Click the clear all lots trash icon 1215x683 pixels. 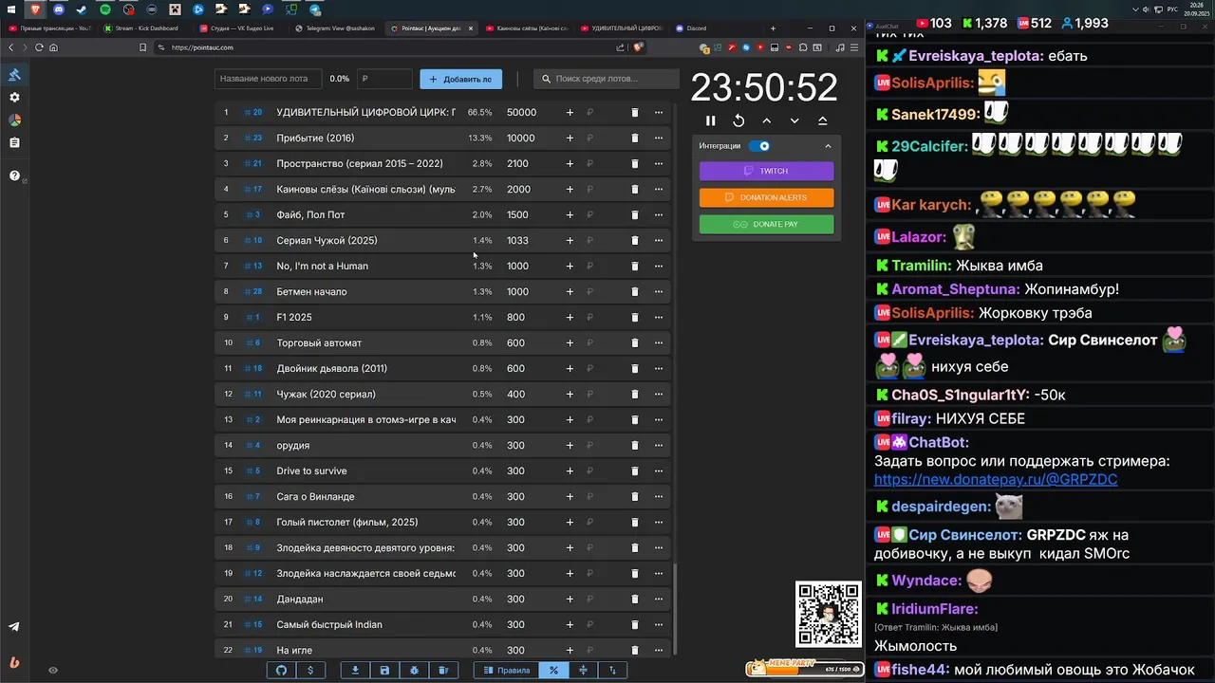click(x=444, y=670)
